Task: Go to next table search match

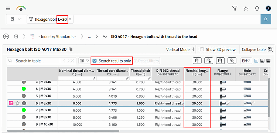Action: 68,61
